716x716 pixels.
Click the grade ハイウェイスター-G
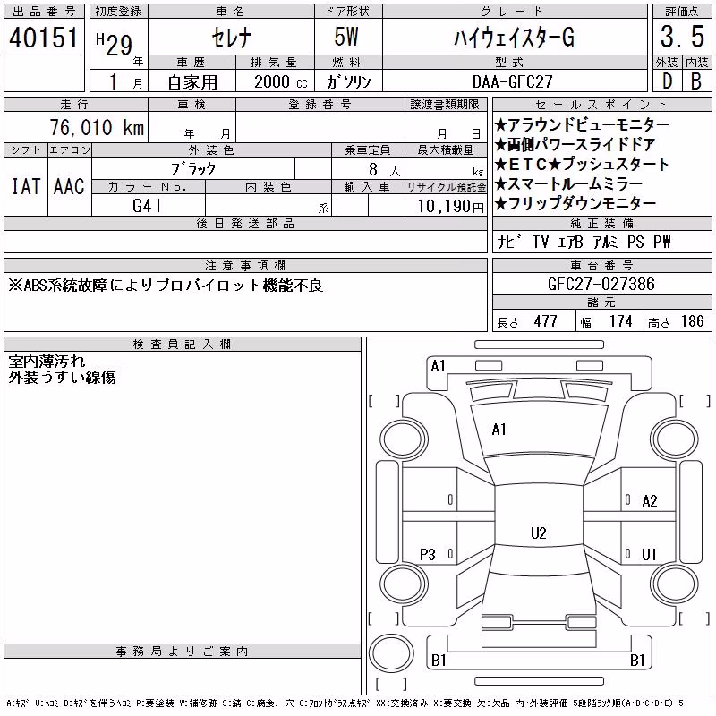coord(514,38)
